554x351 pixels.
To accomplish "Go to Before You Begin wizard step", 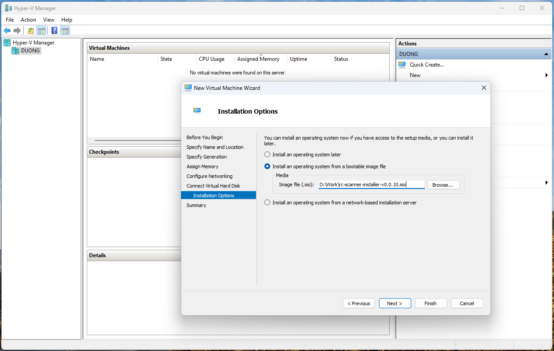I will [x=204, y=137].
